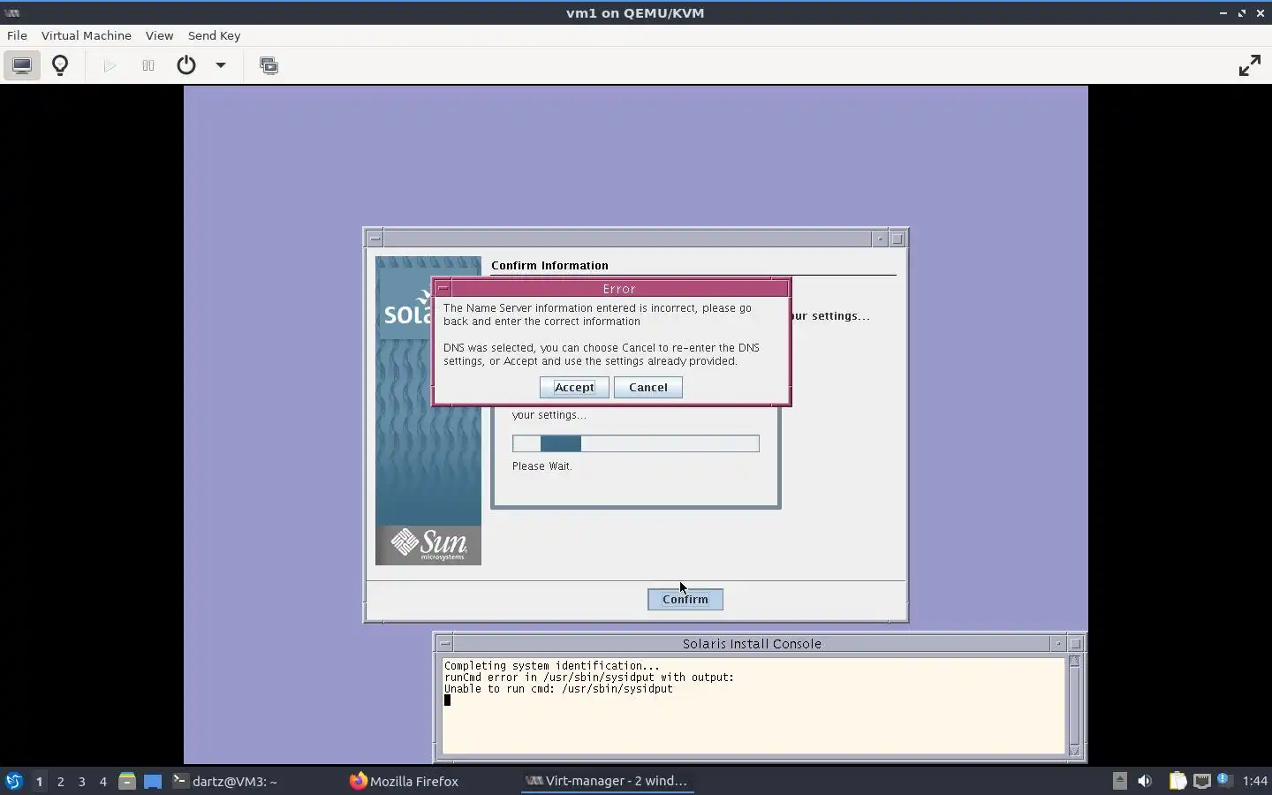Open the network connection tray icon
The image size is (1272, 795).
coord(1202,781)
